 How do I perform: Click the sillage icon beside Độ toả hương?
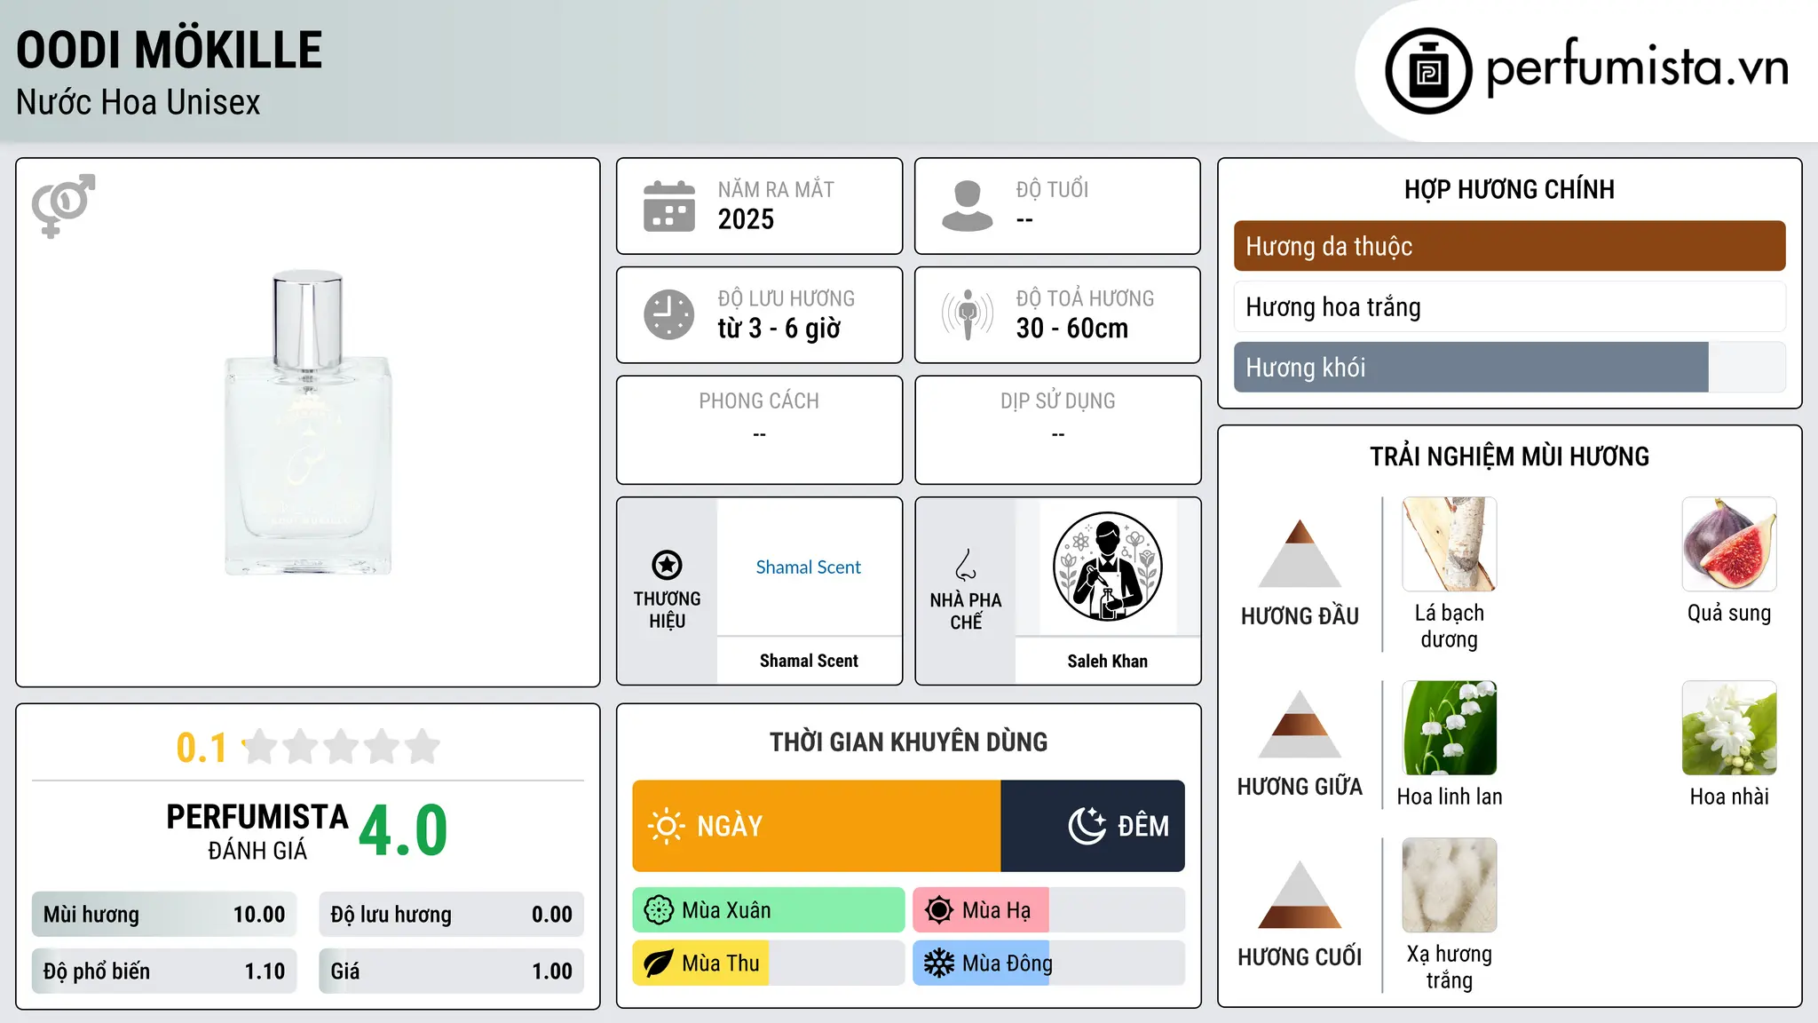click(968, 314)
